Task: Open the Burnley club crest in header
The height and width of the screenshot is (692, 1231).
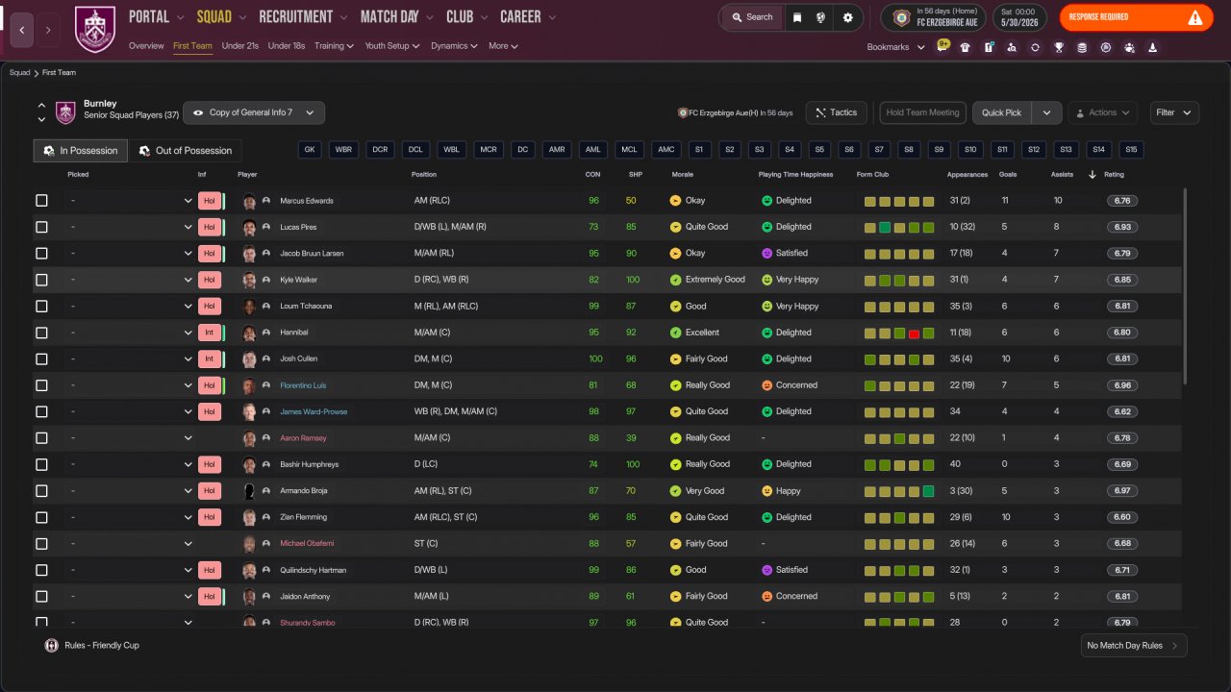Action: tap(94, 29)
